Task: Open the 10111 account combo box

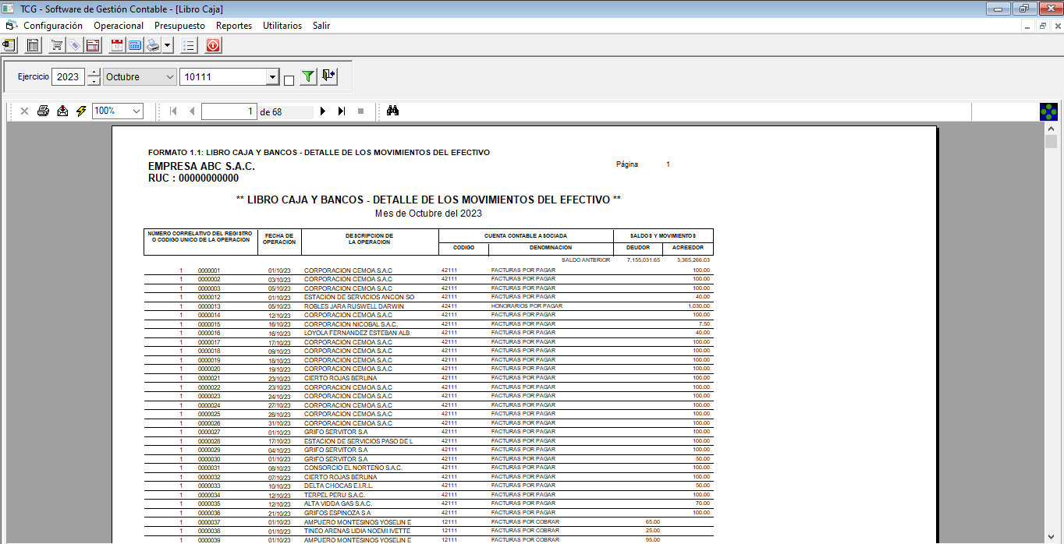Action: point(272,77)
